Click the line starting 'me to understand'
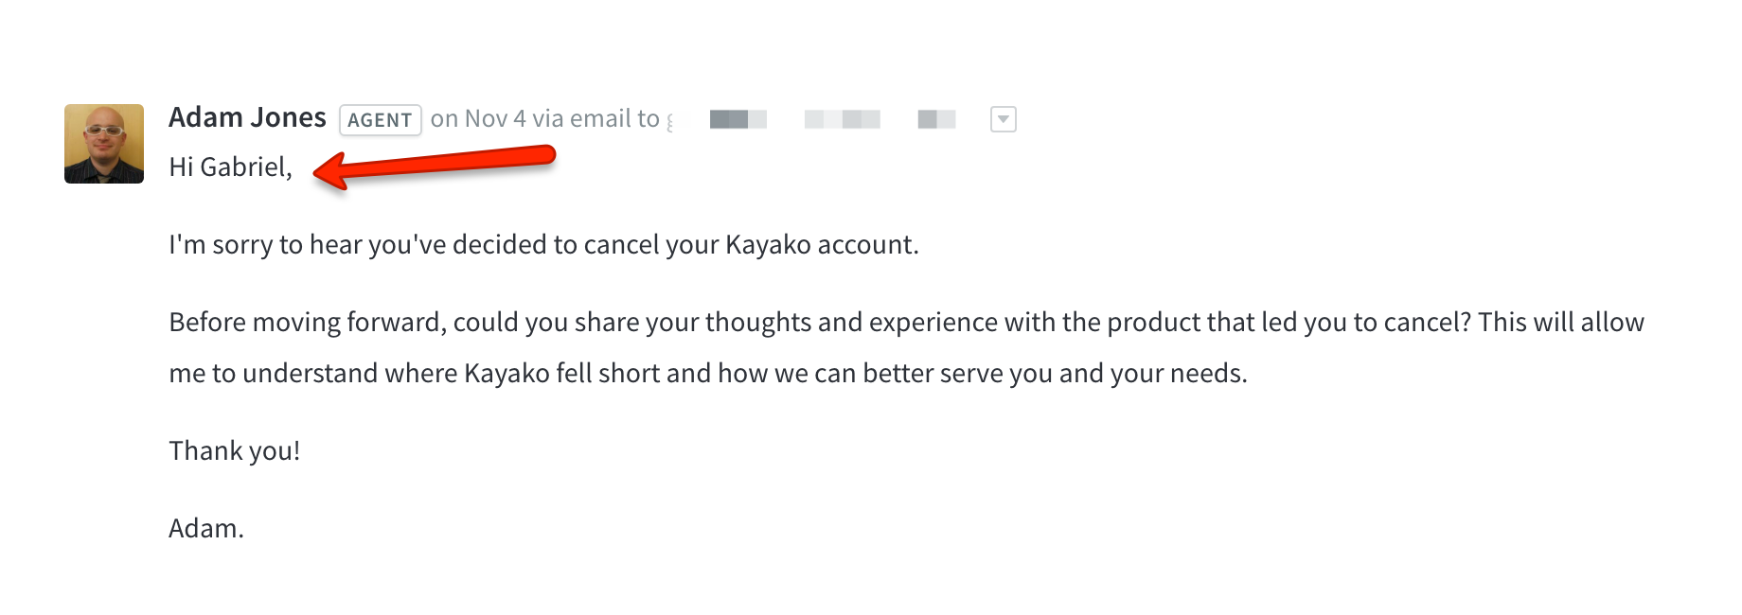Viewport: 1742px width, 615px height. pyautogui.click(x=708, y=374)
